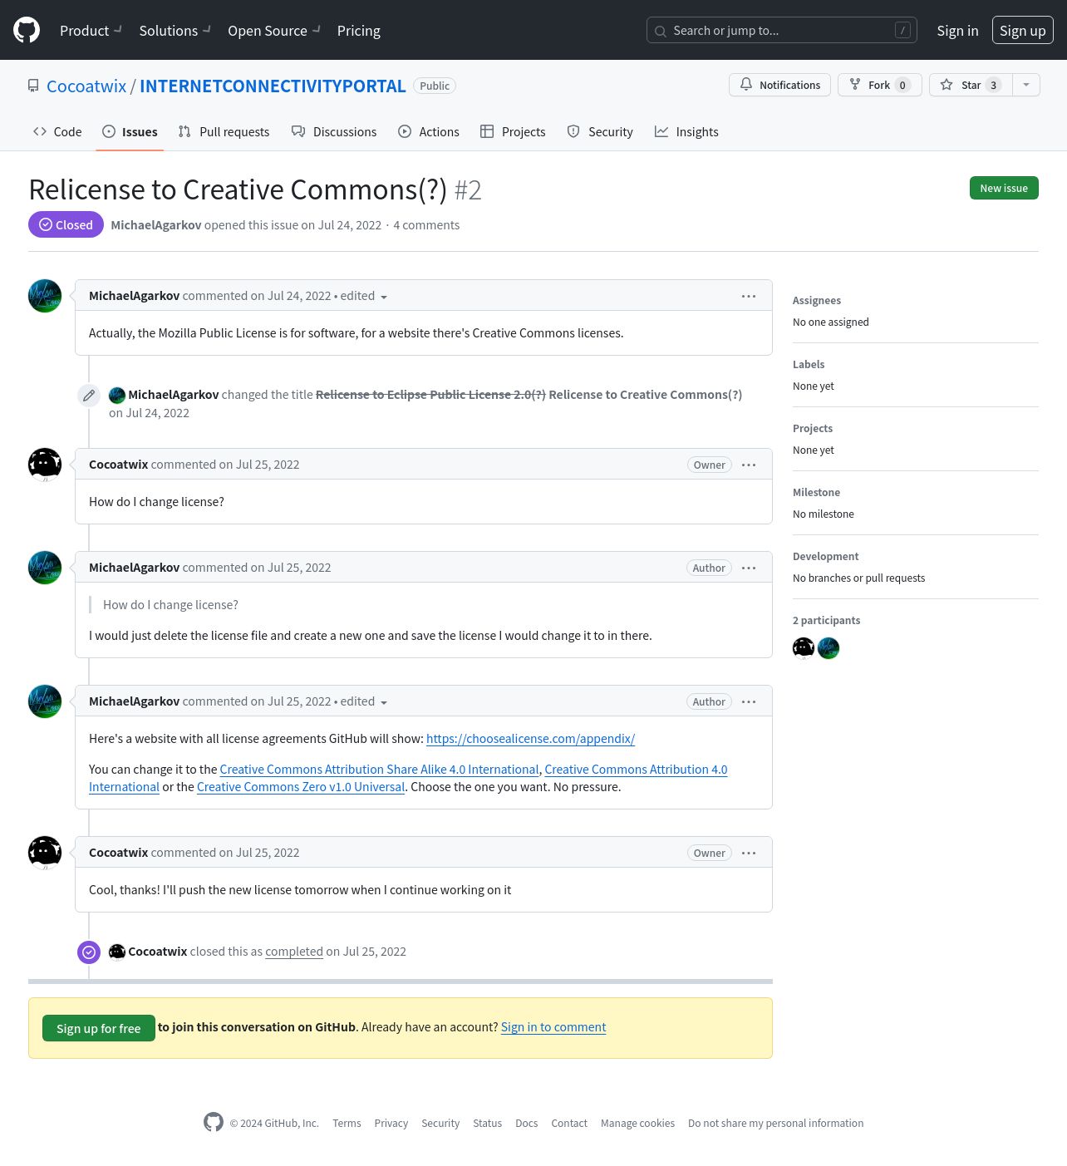Open footer Status link
Image resolution: width=1067 pixels, height=1166 pixels.
(x=487, y=1123)
